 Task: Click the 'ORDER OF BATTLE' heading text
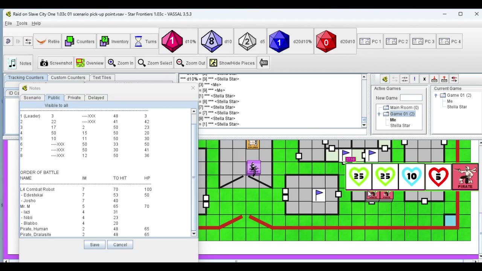[x=40, y=172]
